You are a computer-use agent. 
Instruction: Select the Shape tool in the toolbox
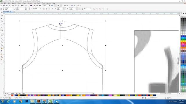click(1, 15)
